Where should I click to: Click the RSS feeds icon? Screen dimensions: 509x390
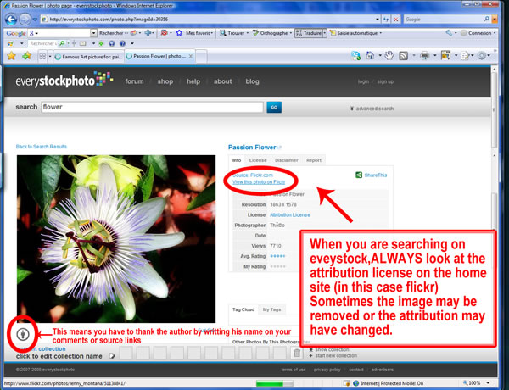pos(404,56)
